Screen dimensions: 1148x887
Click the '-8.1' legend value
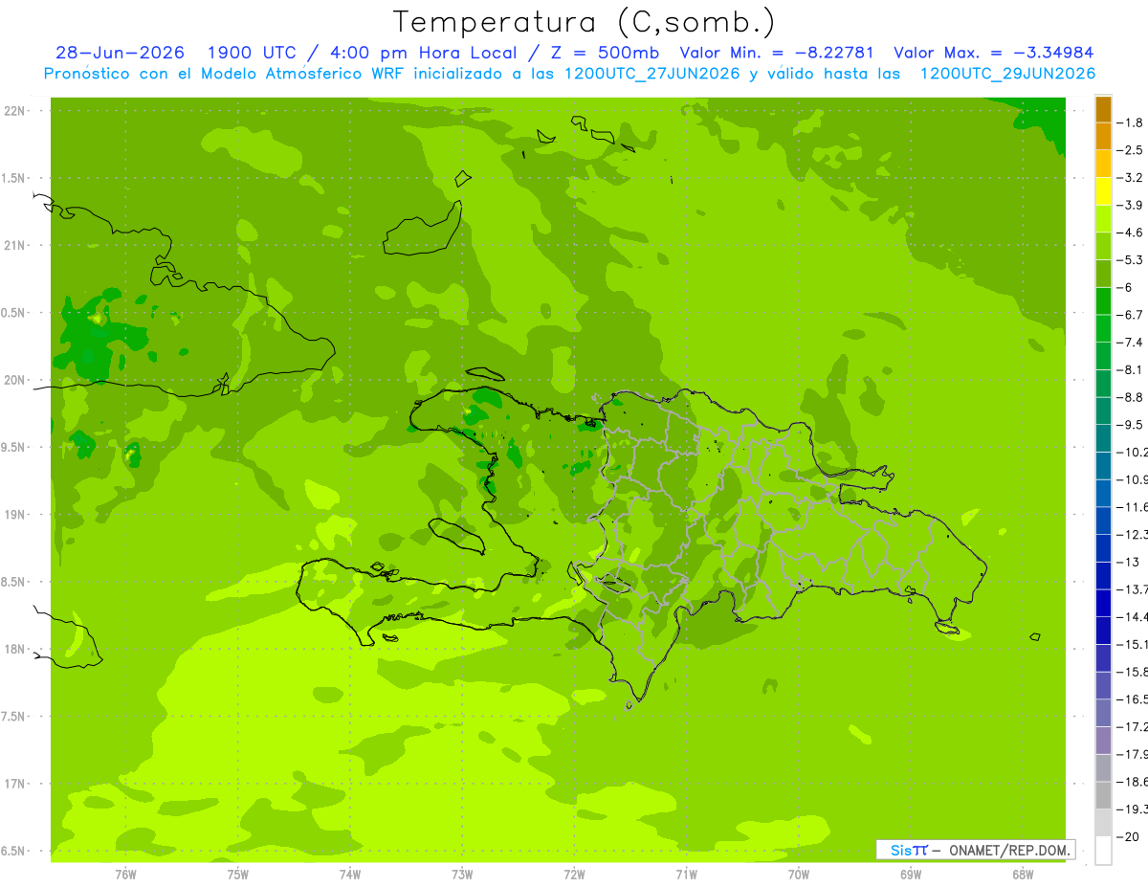point(1129,369)
